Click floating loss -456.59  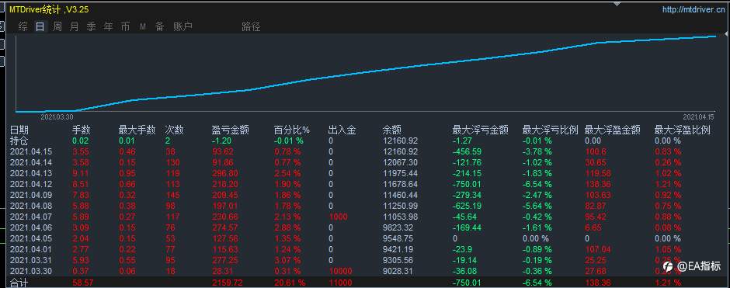coord(467,151)
